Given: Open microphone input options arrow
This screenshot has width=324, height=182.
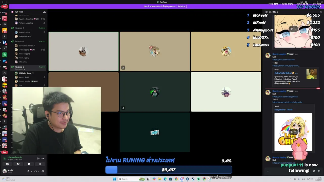Looking at the screenshot, I should [x=31, y=171].
